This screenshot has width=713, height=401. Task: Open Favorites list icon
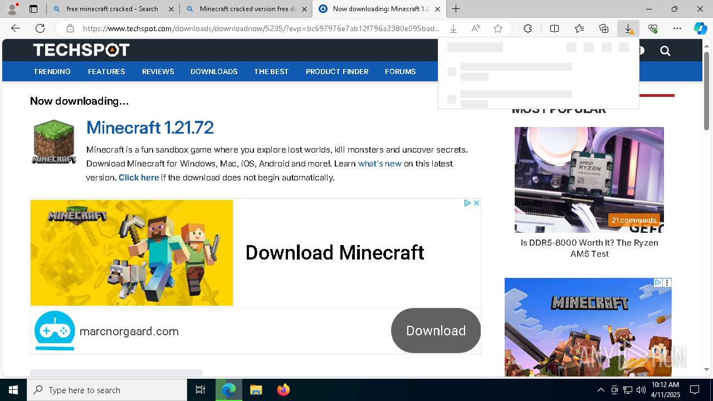pos(579,28)
